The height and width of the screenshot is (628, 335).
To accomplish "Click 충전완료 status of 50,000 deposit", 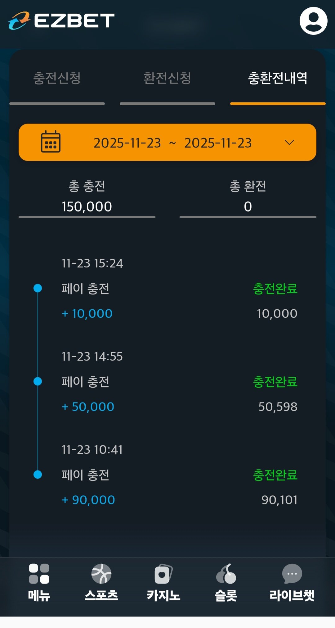I will click(x=275, y=382).
